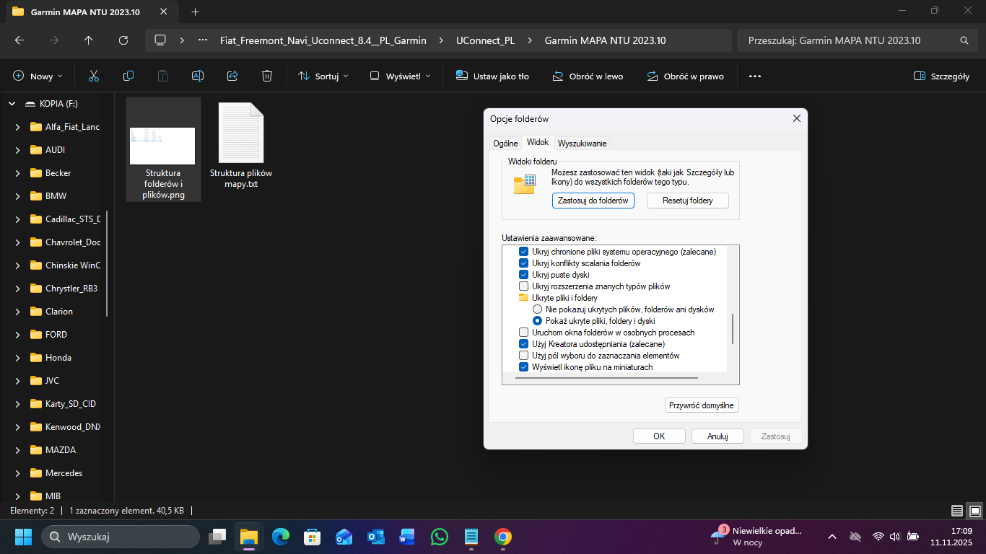986x554 pixels.
Task: Open the Sortuj dropdown menu
Action: tap(323, 76)
